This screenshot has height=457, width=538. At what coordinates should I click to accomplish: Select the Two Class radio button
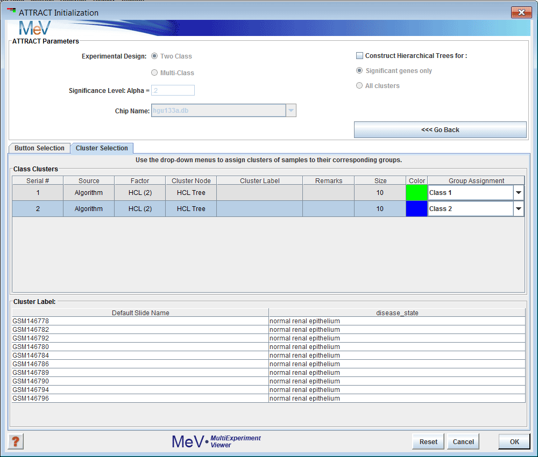(155, 56)
